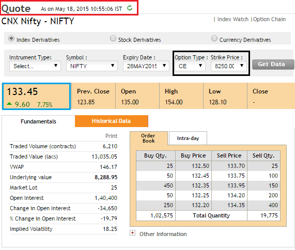Click the Other Information label
The image size is (295, 250).
[163, 234]
